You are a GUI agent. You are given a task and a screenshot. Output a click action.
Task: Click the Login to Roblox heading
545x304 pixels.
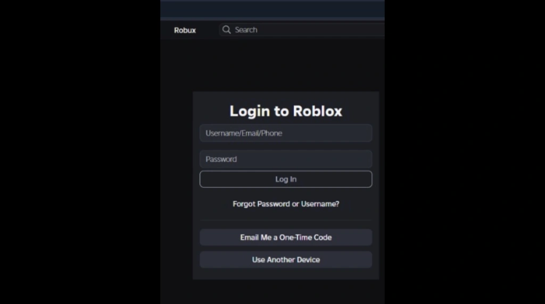(x=286, y=111)
